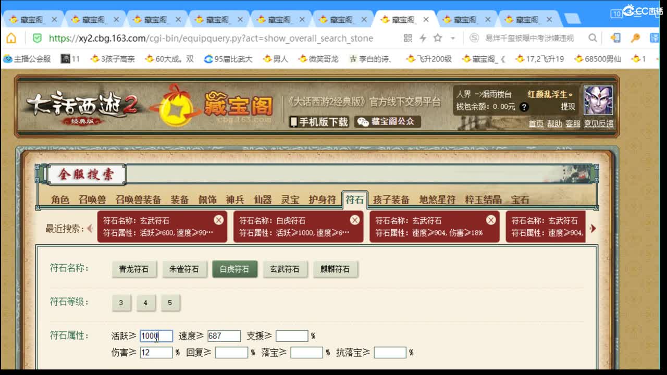The width and height of the screenshot is (667, 375).
Task: Deselect 白虎符石 stone name
Action: coord(234,269)
